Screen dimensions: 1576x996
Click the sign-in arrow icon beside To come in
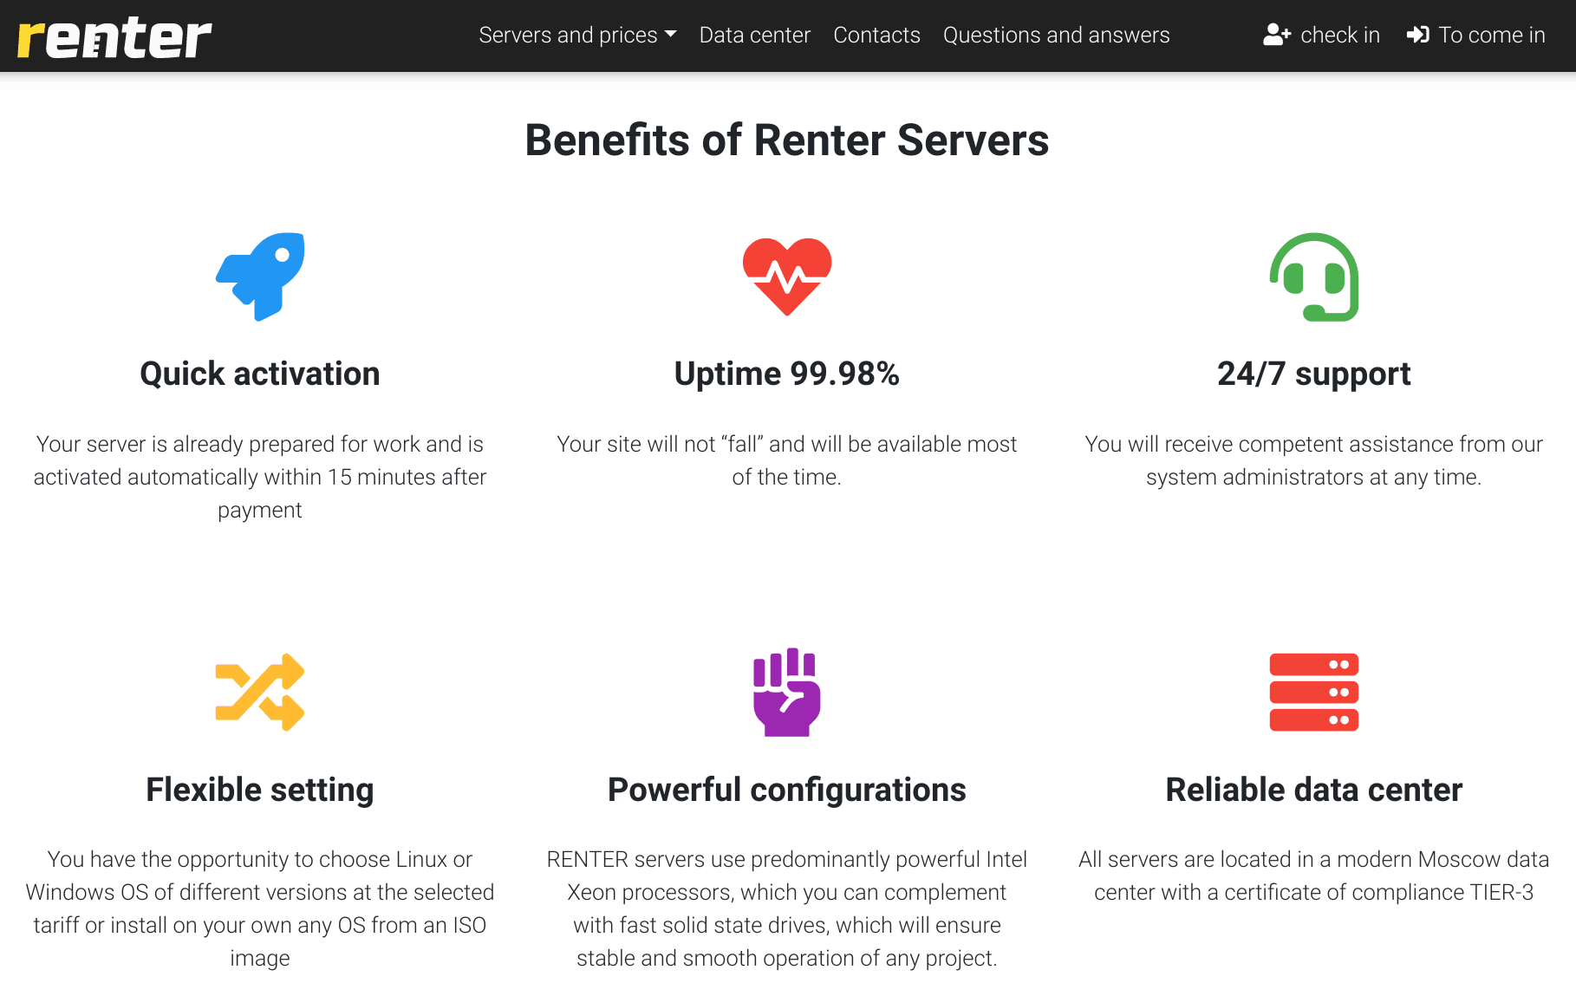1418,35
